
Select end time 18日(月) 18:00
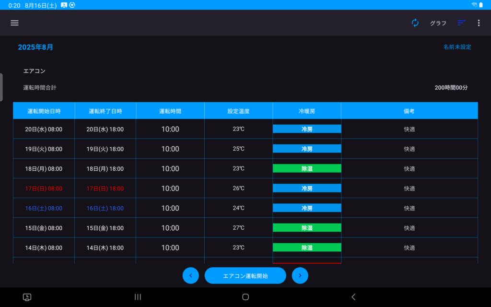pos(105,169)
